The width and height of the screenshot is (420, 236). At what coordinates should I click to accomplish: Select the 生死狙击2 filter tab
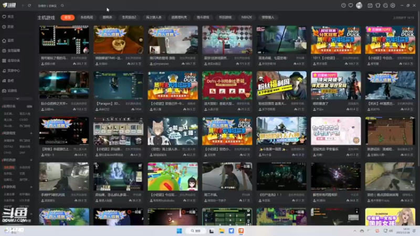point(129,17)
